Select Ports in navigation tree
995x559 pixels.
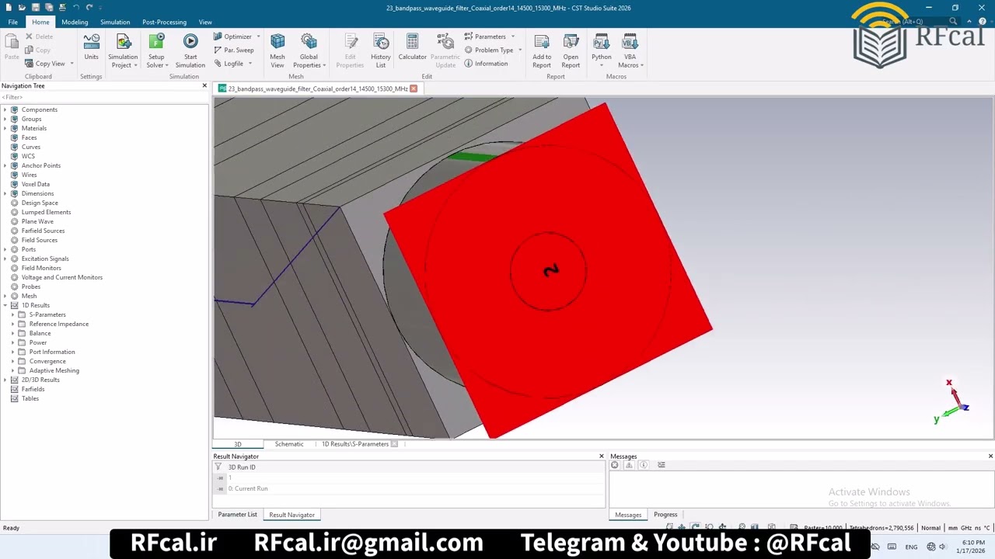coord(29,249)
